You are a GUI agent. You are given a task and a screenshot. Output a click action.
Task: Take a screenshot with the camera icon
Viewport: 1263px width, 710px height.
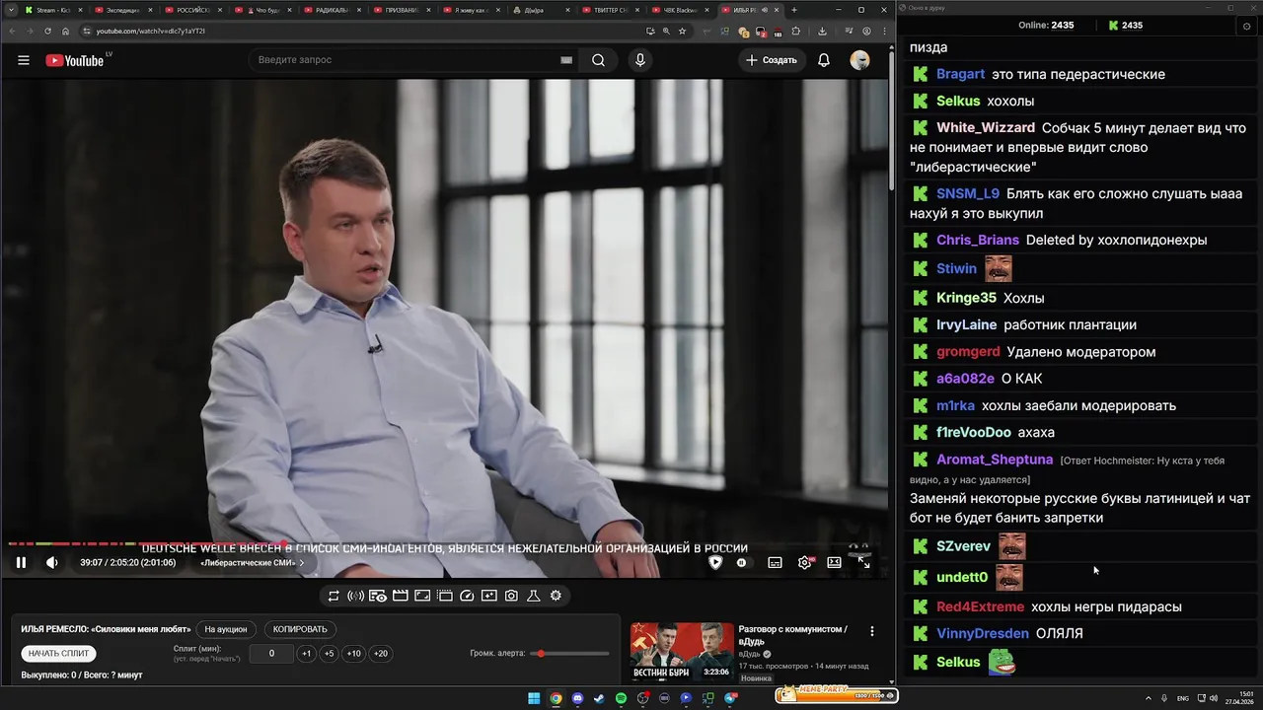coord(511,596)
